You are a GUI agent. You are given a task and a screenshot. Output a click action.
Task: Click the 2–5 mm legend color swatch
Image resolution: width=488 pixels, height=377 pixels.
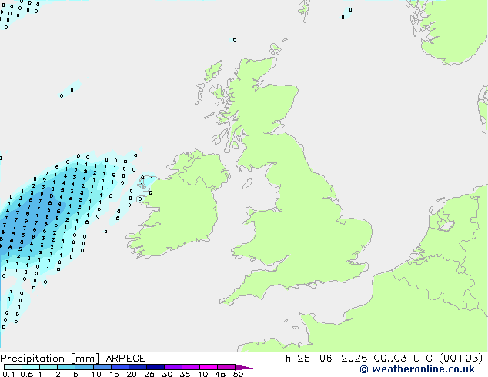66,367
